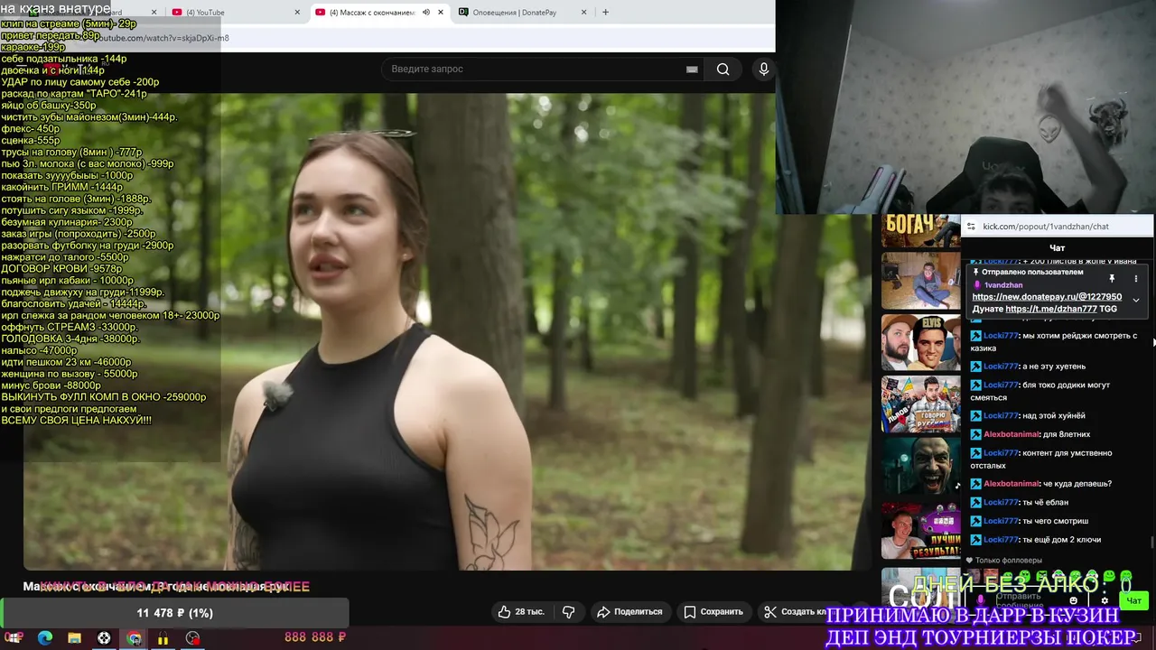Unpin chat message with pin icon
The image size is (1156, 650).
pos(1112,279)
